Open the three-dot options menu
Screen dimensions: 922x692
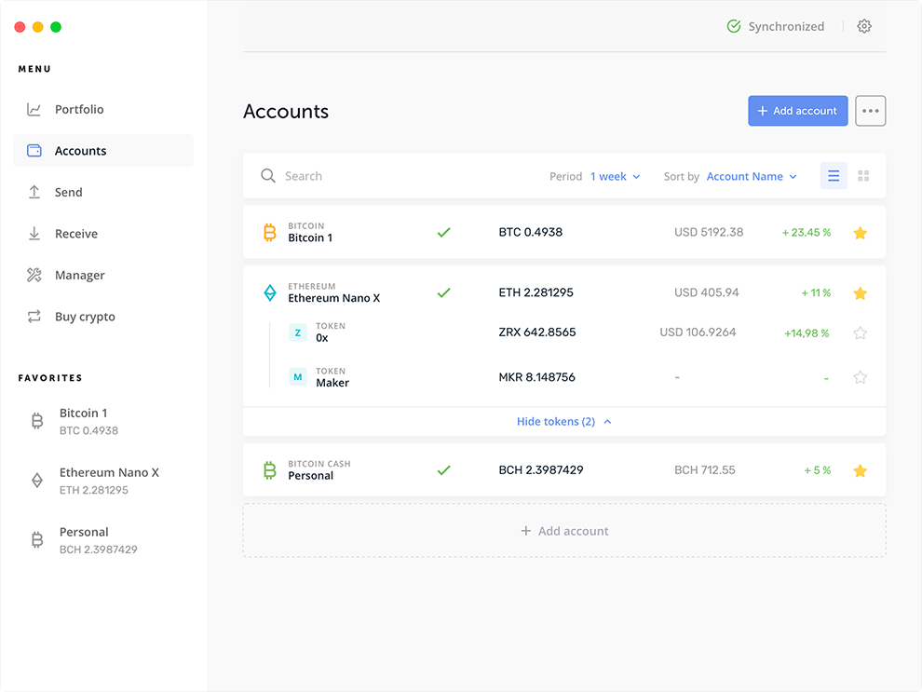click(870, 110)
